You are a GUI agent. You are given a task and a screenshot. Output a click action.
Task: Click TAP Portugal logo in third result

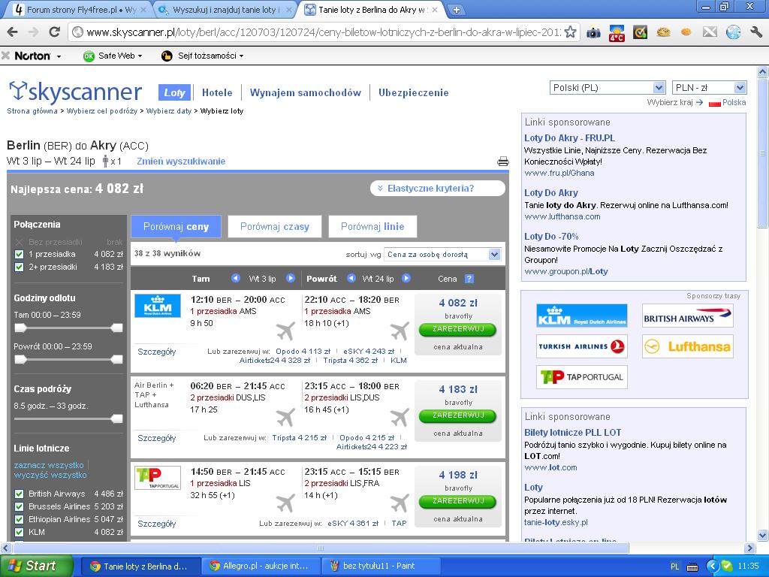click(x=158, y=478)
